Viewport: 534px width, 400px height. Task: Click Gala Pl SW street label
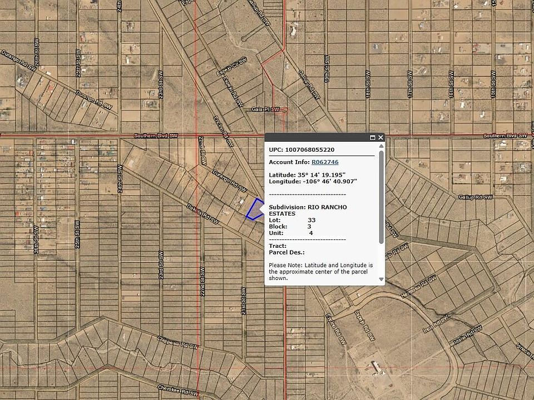pos(265,109)
